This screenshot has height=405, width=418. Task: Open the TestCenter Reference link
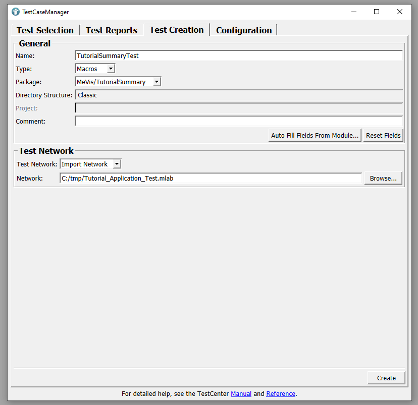coord(280,393)
